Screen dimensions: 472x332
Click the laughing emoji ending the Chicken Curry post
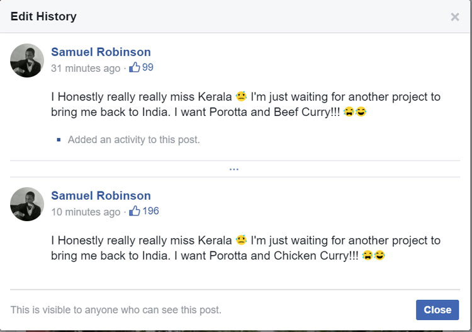379,256
